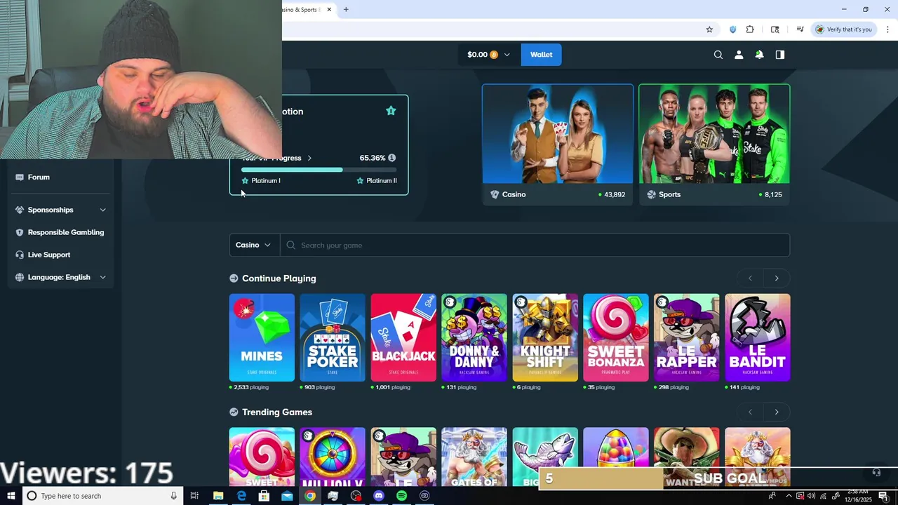Show next Continue Playing games
Screen dimensions: 898x505
(x=777, y=278)
